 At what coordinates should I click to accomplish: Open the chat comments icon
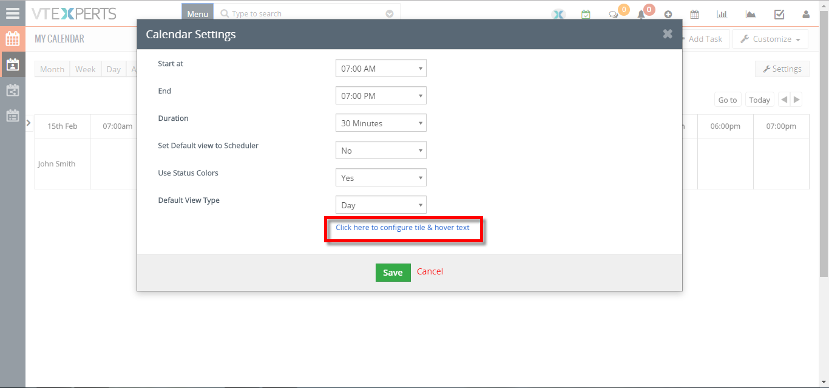tap(614, 15)
